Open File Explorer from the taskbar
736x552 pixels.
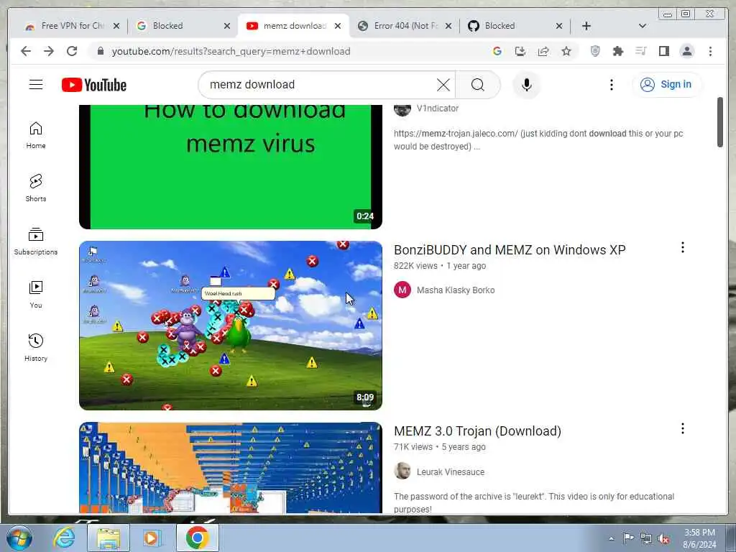[109, 538]
